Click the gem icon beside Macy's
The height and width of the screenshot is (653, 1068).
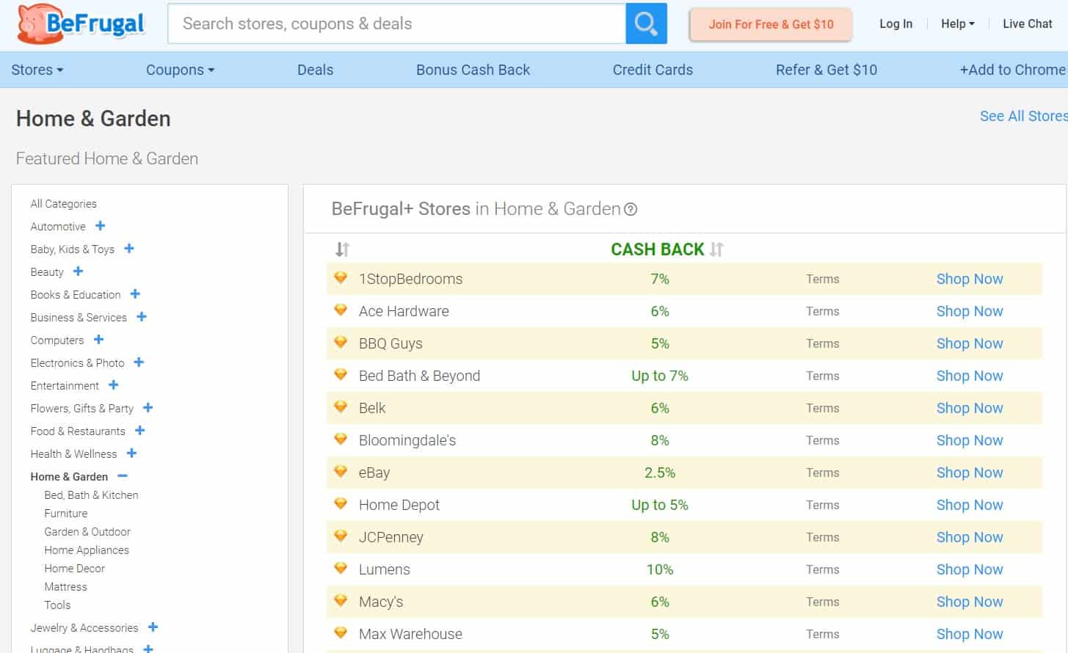point(341,601)
